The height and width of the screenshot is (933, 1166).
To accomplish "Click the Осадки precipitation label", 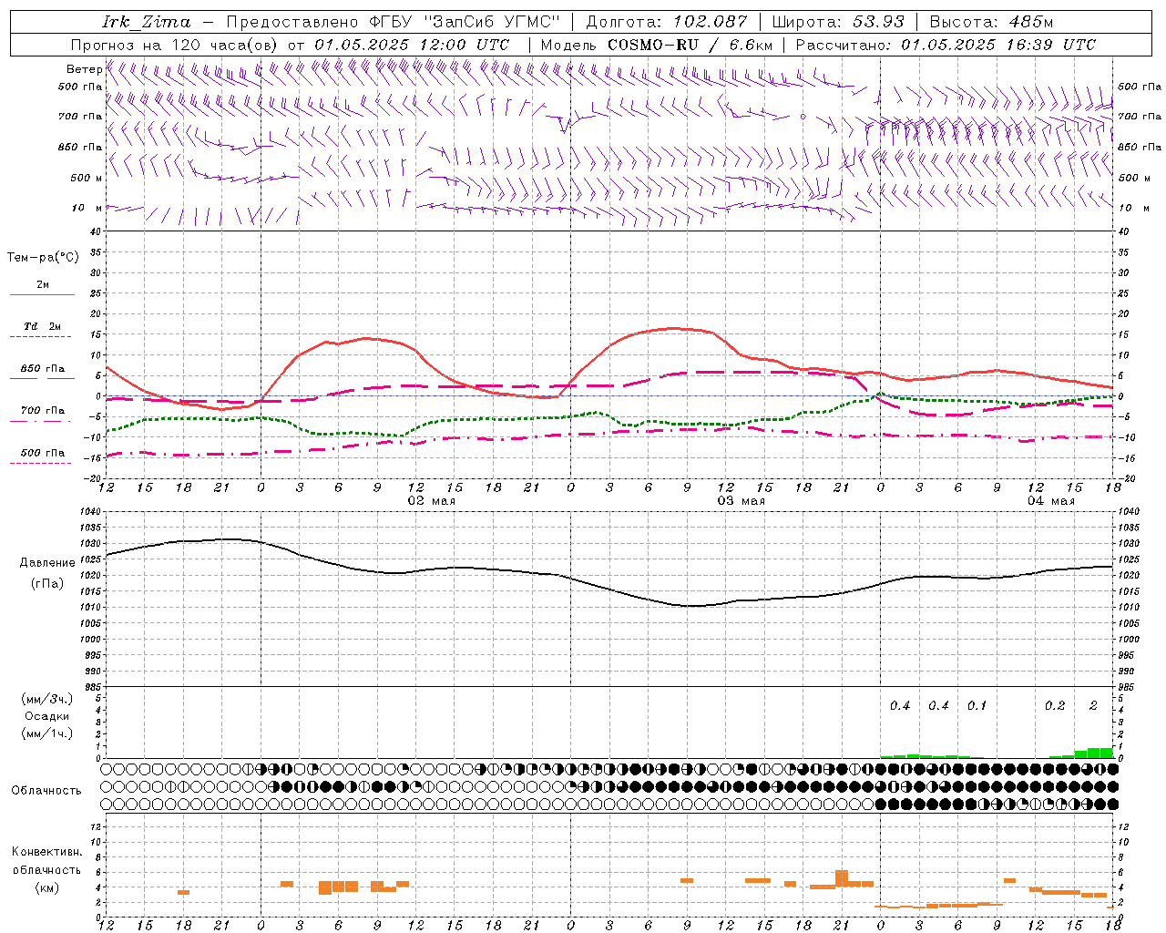I will 46,716.
